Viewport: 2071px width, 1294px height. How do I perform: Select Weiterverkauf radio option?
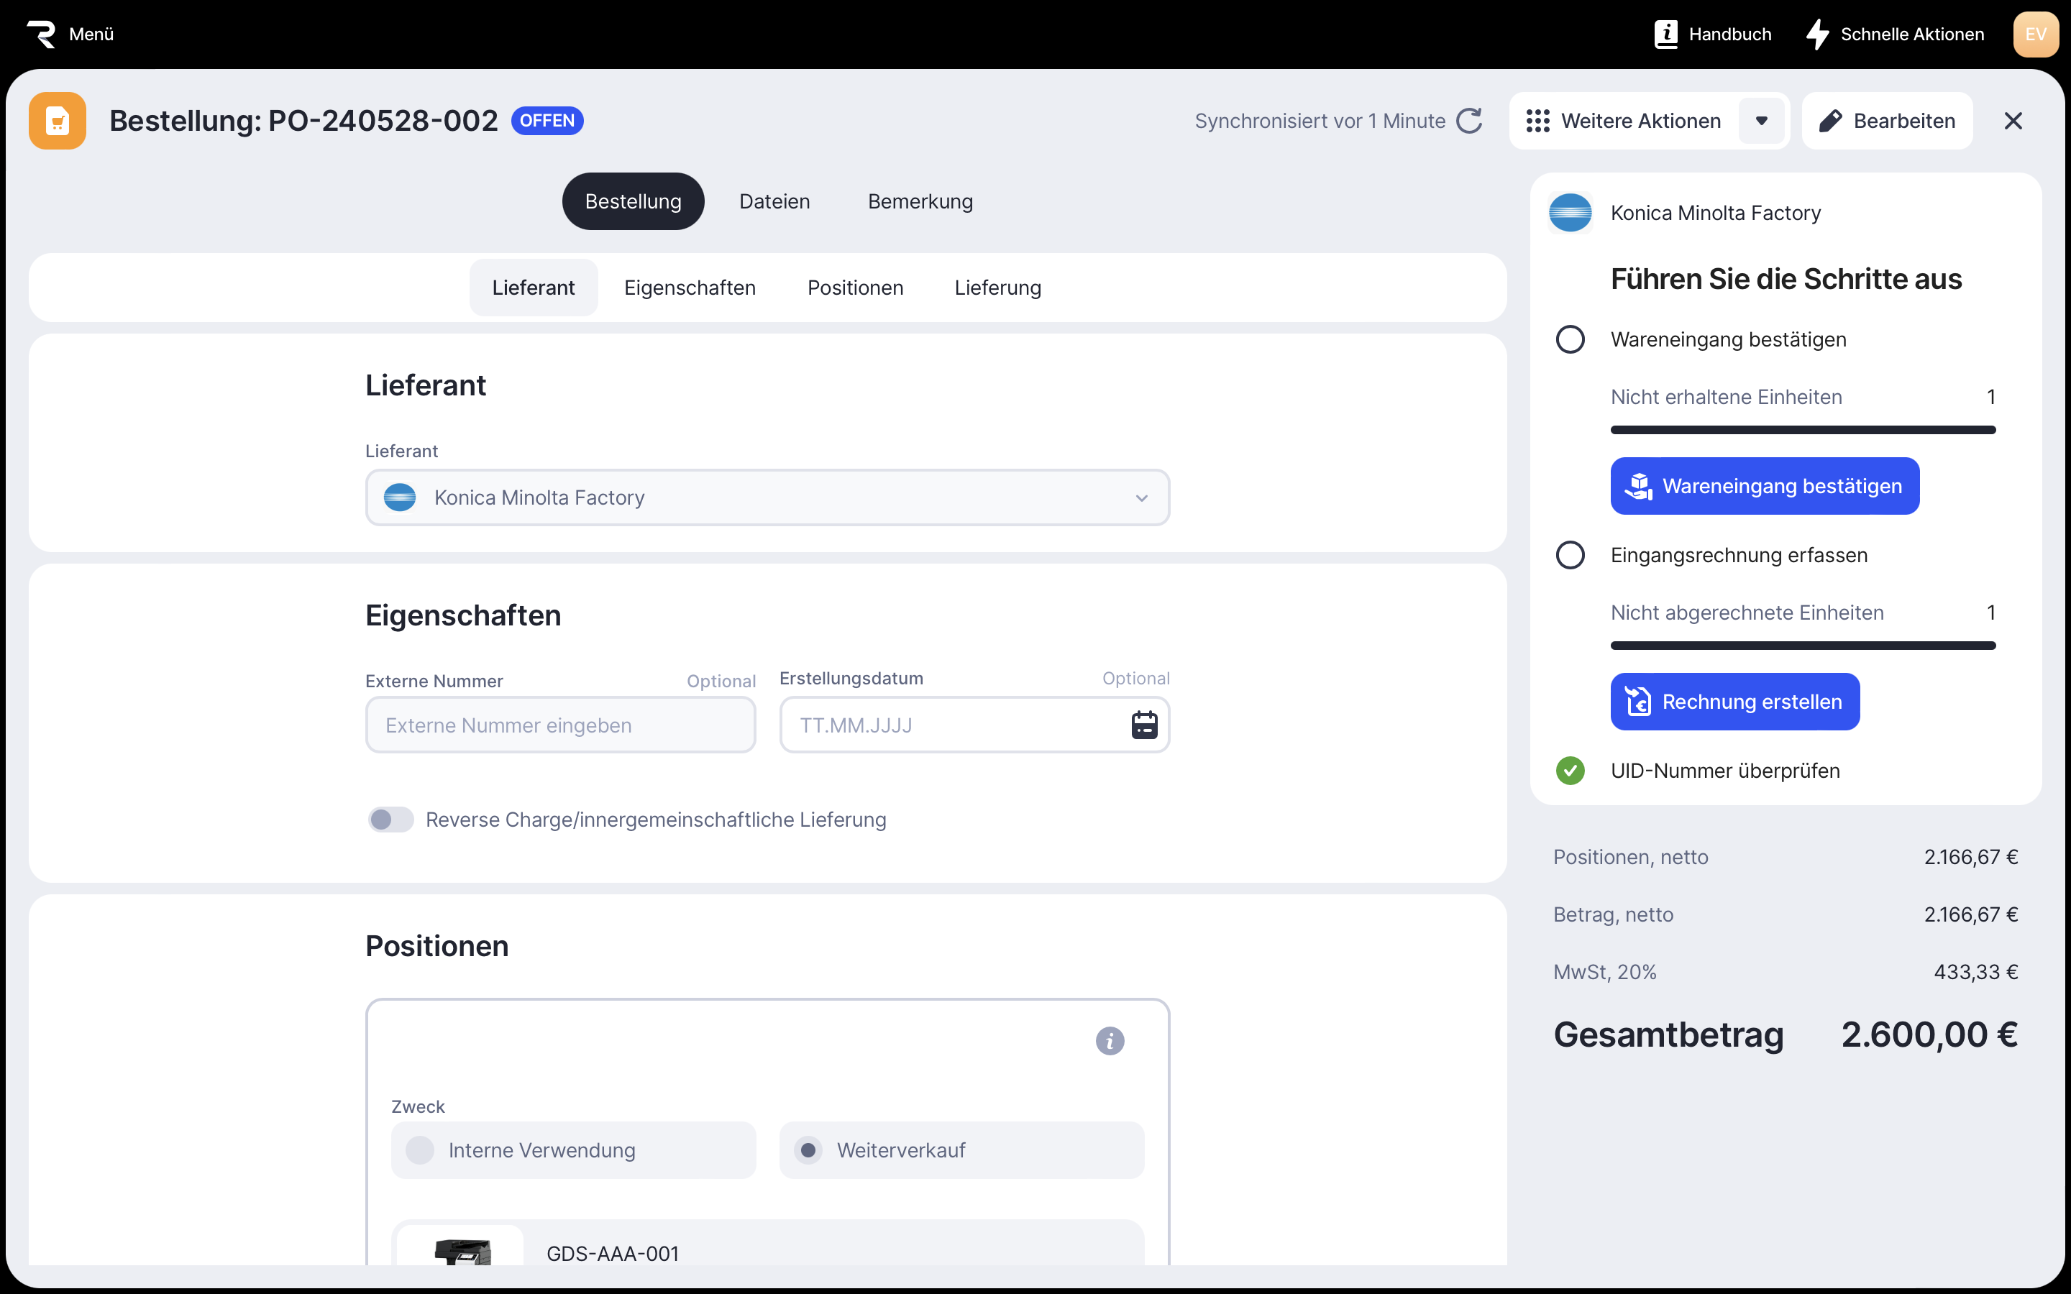808,1150
